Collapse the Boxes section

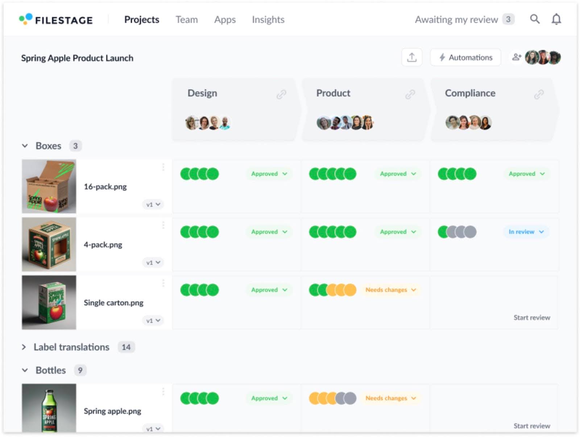[x=25, y=146]
